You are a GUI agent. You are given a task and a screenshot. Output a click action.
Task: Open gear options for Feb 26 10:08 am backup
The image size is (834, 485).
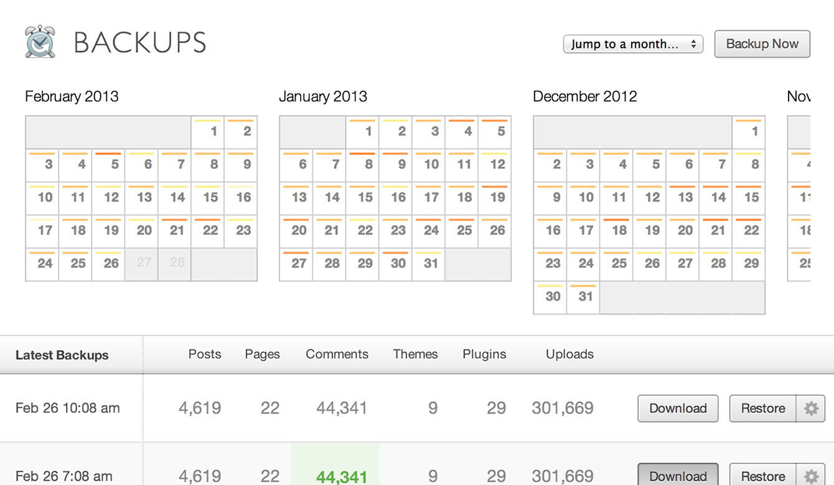pos(811,409)
